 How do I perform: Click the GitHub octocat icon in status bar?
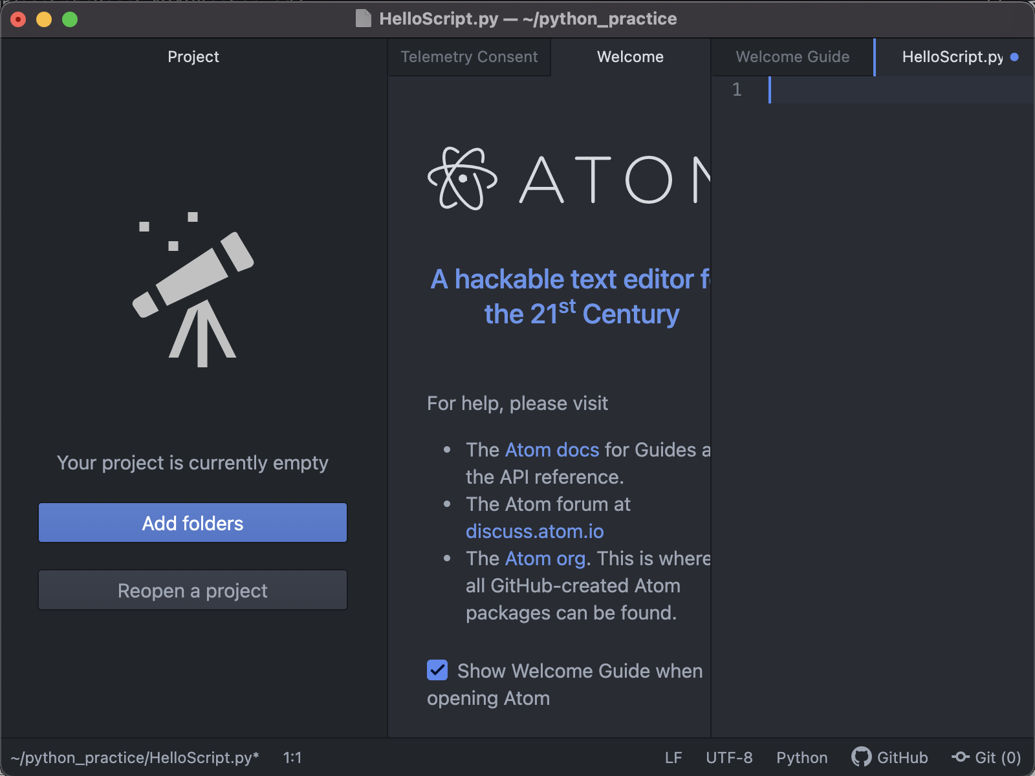861,757
